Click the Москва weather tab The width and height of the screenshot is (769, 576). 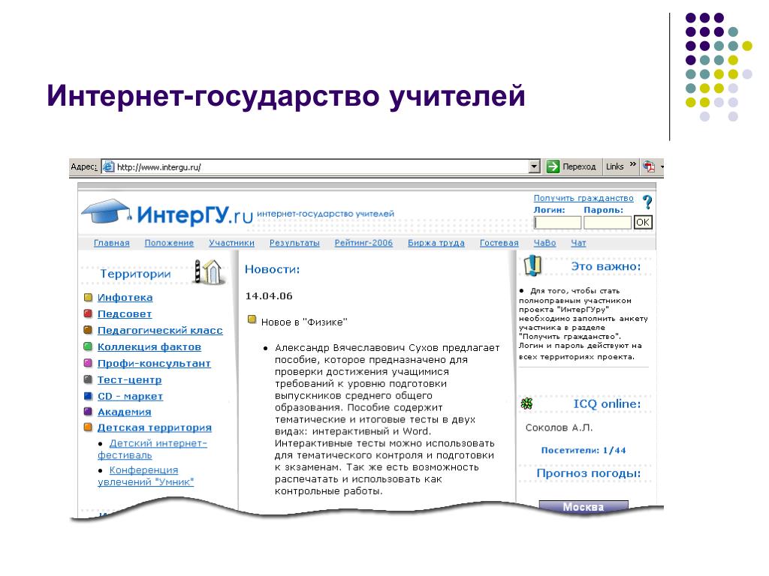584,506
